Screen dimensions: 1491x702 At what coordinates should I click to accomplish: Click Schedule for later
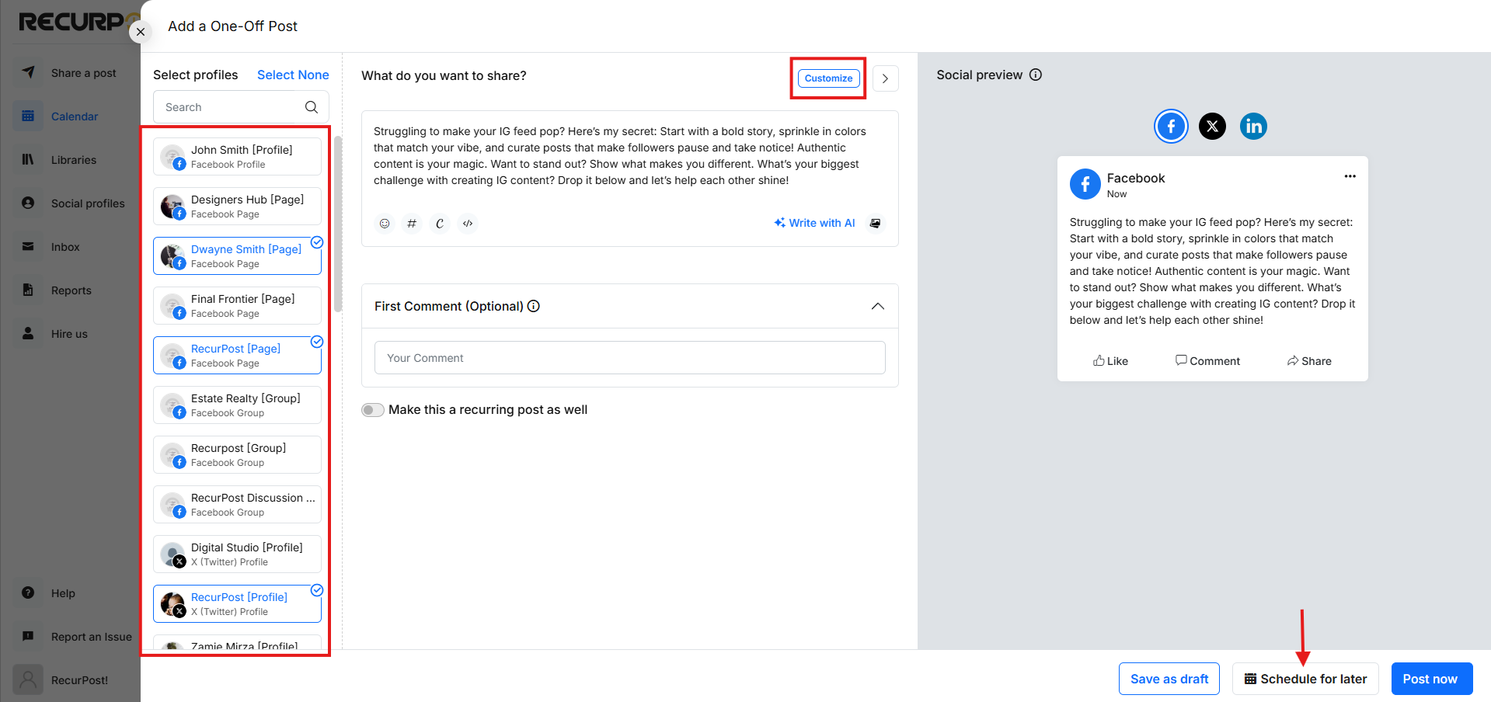1305,679
